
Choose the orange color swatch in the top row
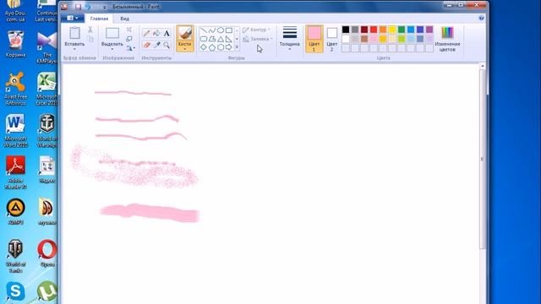(x=383, y=30)
